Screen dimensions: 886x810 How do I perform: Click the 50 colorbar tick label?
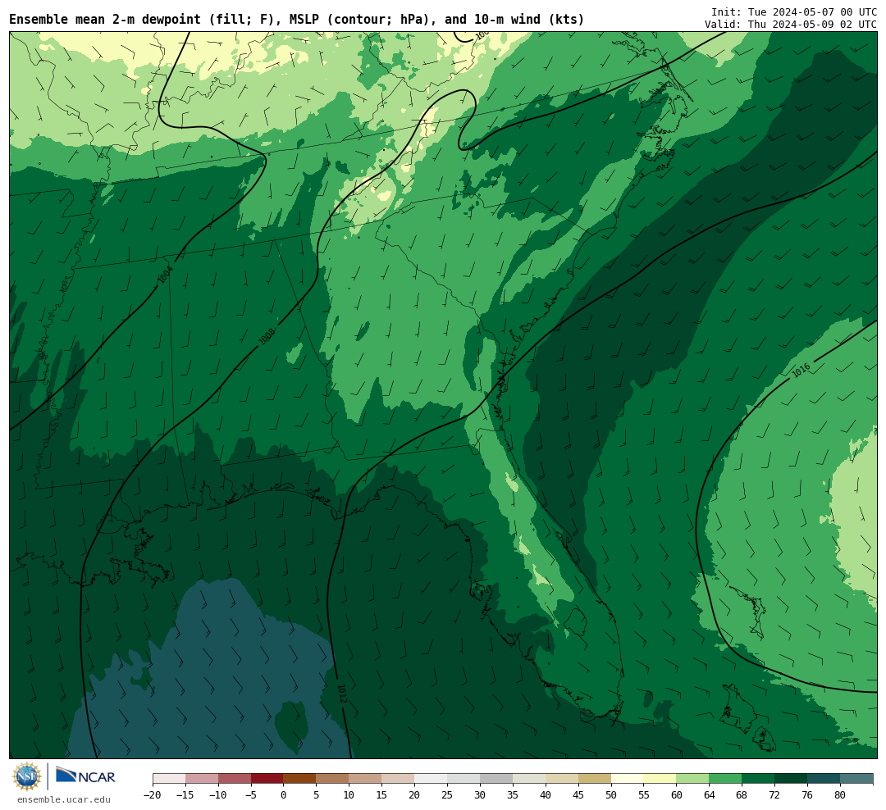coord(611,795)
